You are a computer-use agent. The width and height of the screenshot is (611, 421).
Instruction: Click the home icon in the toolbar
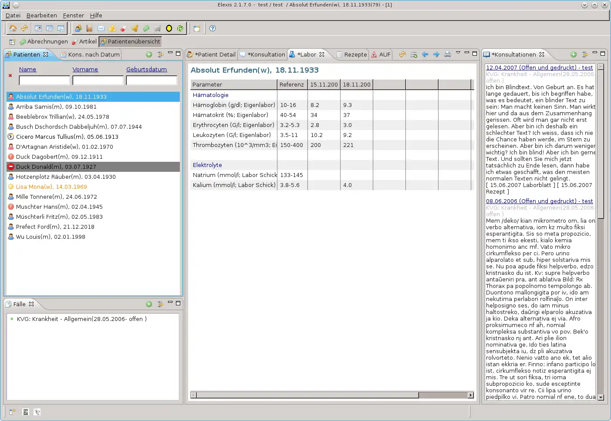pos(13,28)
